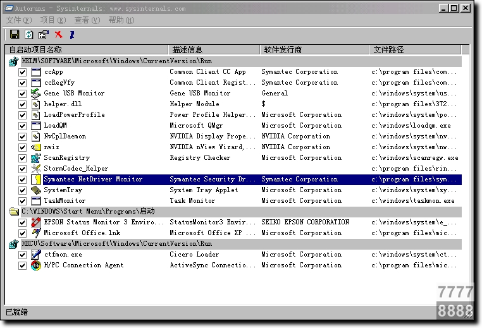Click the Microsoft Office.lnk icon
The image size is (482, 328).
(36, 233)
